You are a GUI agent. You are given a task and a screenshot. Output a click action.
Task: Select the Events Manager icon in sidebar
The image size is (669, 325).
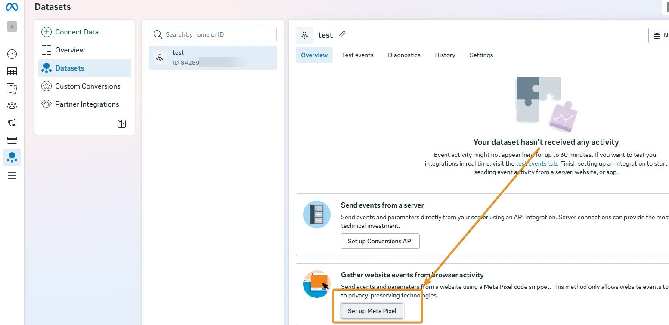click(12, 157)
